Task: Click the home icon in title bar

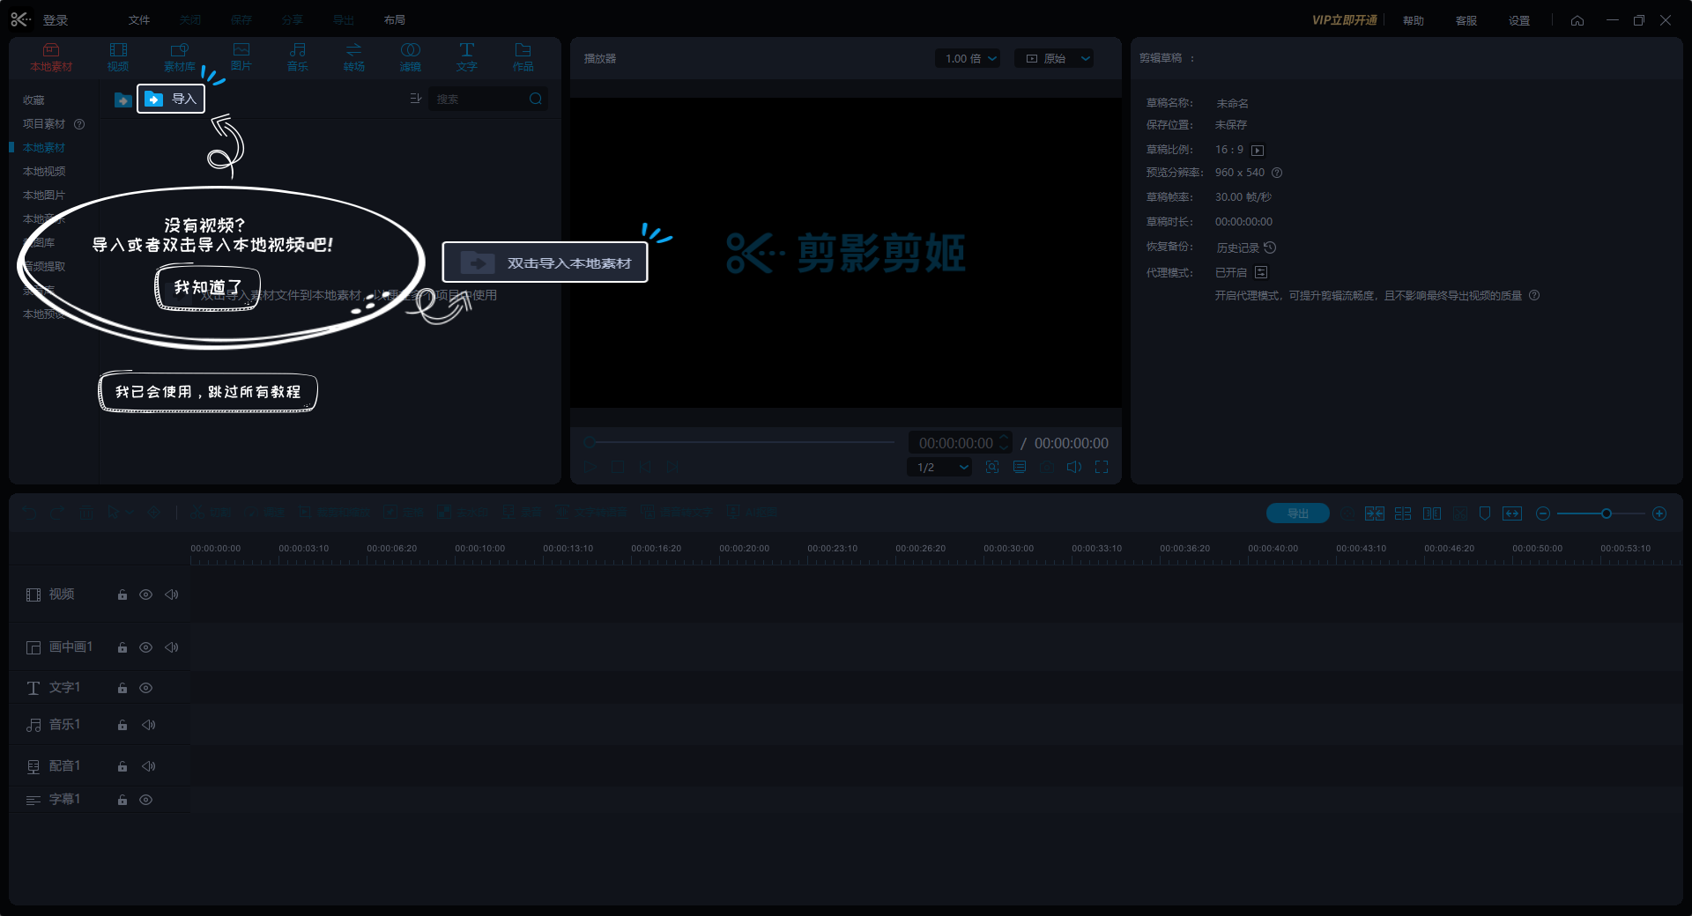Action: 1577,20
